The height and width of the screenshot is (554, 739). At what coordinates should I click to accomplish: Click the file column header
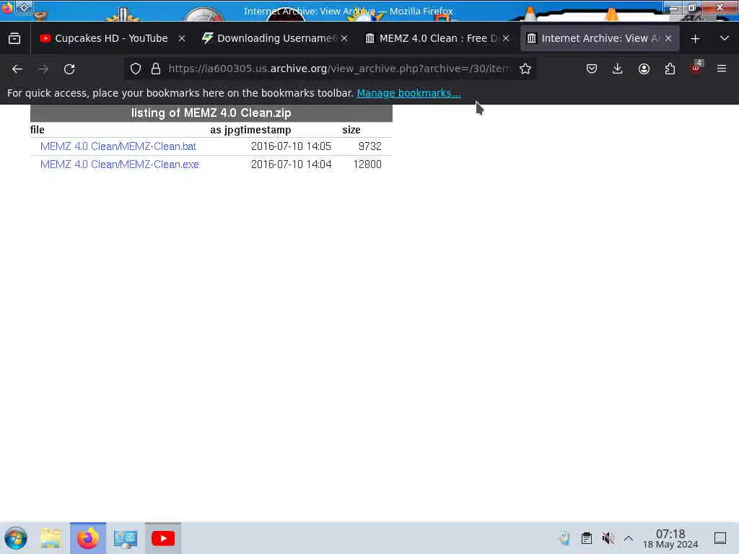point(38,130)
